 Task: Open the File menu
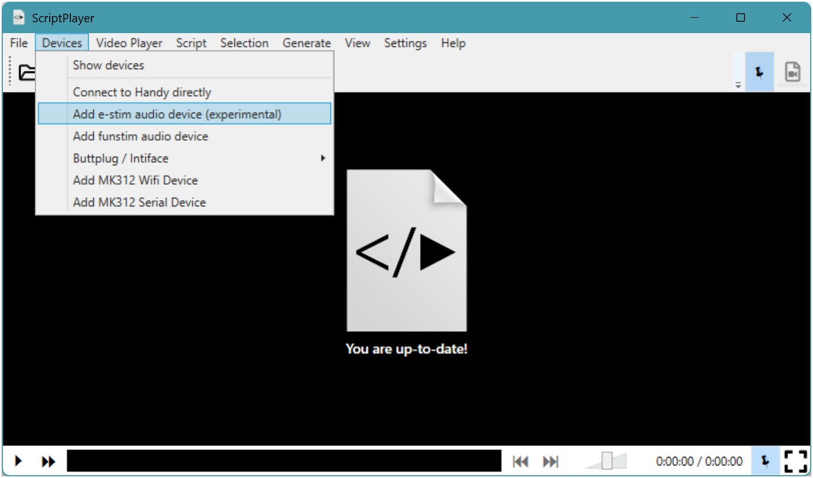[19, 43]
